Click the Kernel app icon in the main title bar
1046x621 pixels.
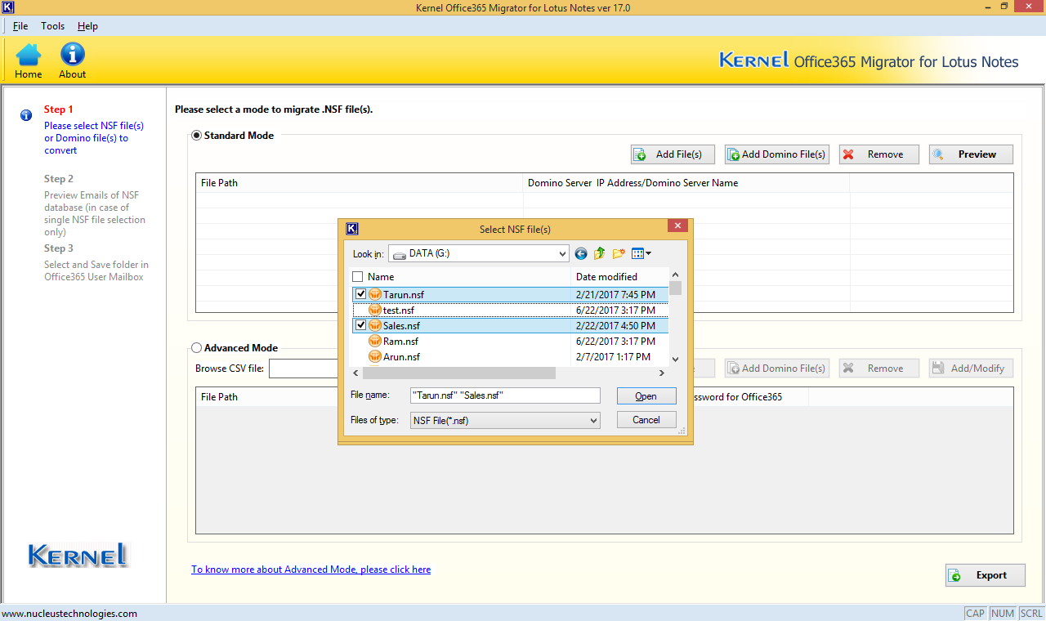pos(7,7)
